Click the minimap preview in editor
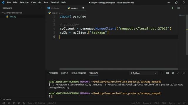This screenshot has width=188, height=105. tap(182, 15)
